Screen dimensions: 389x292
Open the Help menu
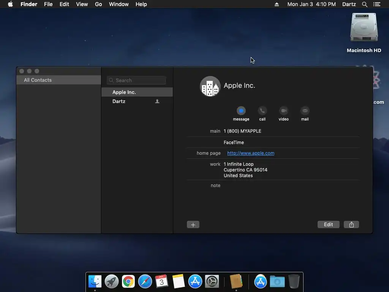(141, 4)
